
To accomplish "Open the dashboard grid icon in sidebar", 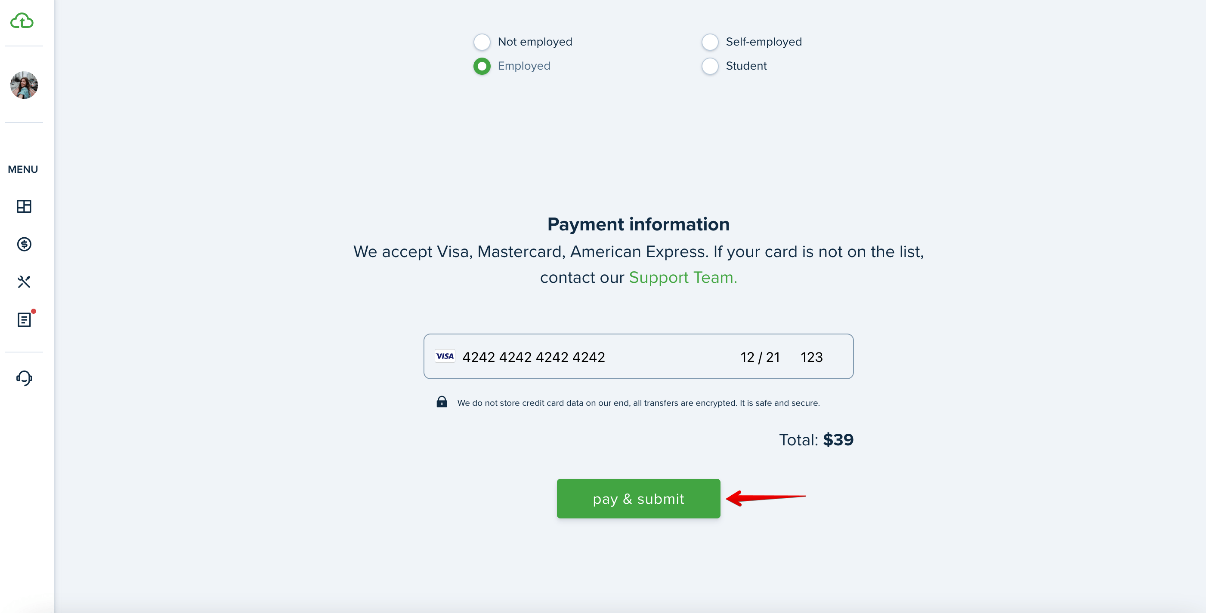I will coord(24,206).
